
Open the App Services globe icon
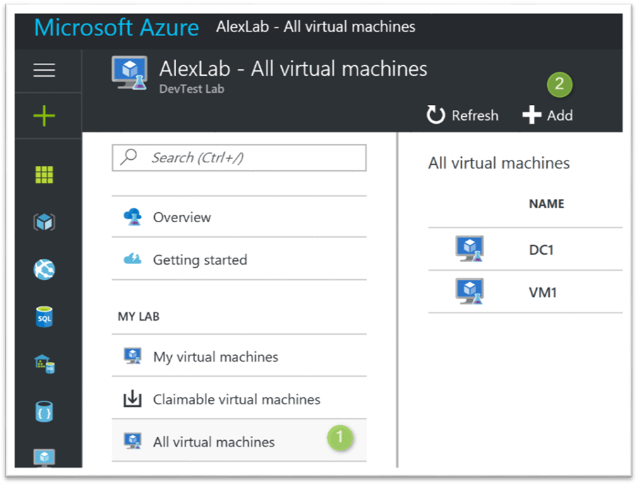44,270
